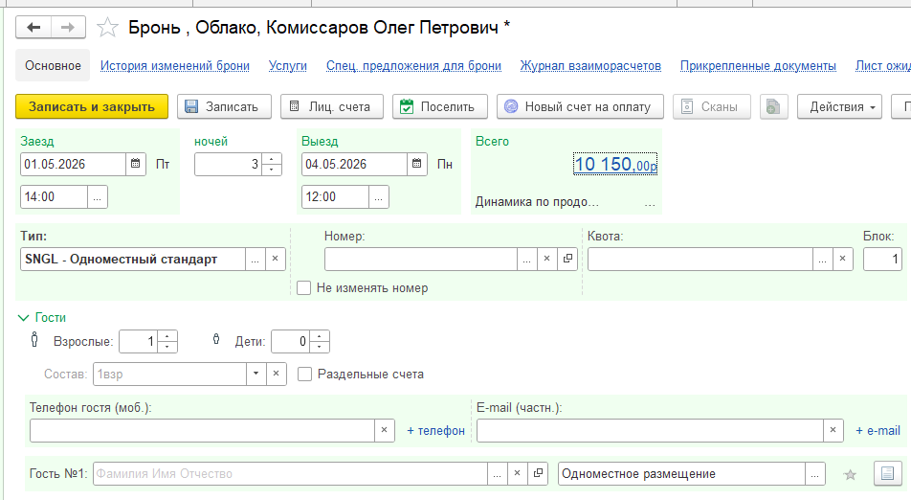Open details dots next to Динамика по продо…
Viewport: 911px width, 500px height.
click(650, 202)
